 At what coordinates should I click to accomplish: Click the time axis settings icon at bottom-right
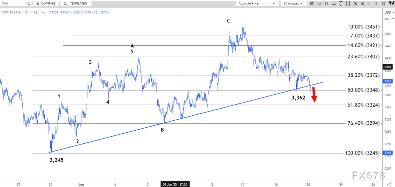pyautogui.click(x=389, y=184)
